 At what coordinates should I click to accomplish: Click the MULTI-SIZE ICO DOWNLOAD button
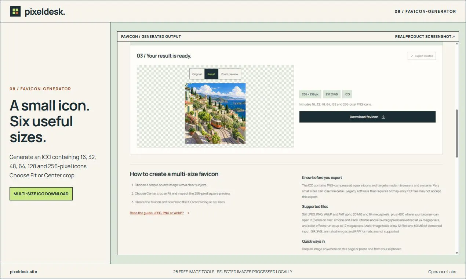tap(41, 194)
